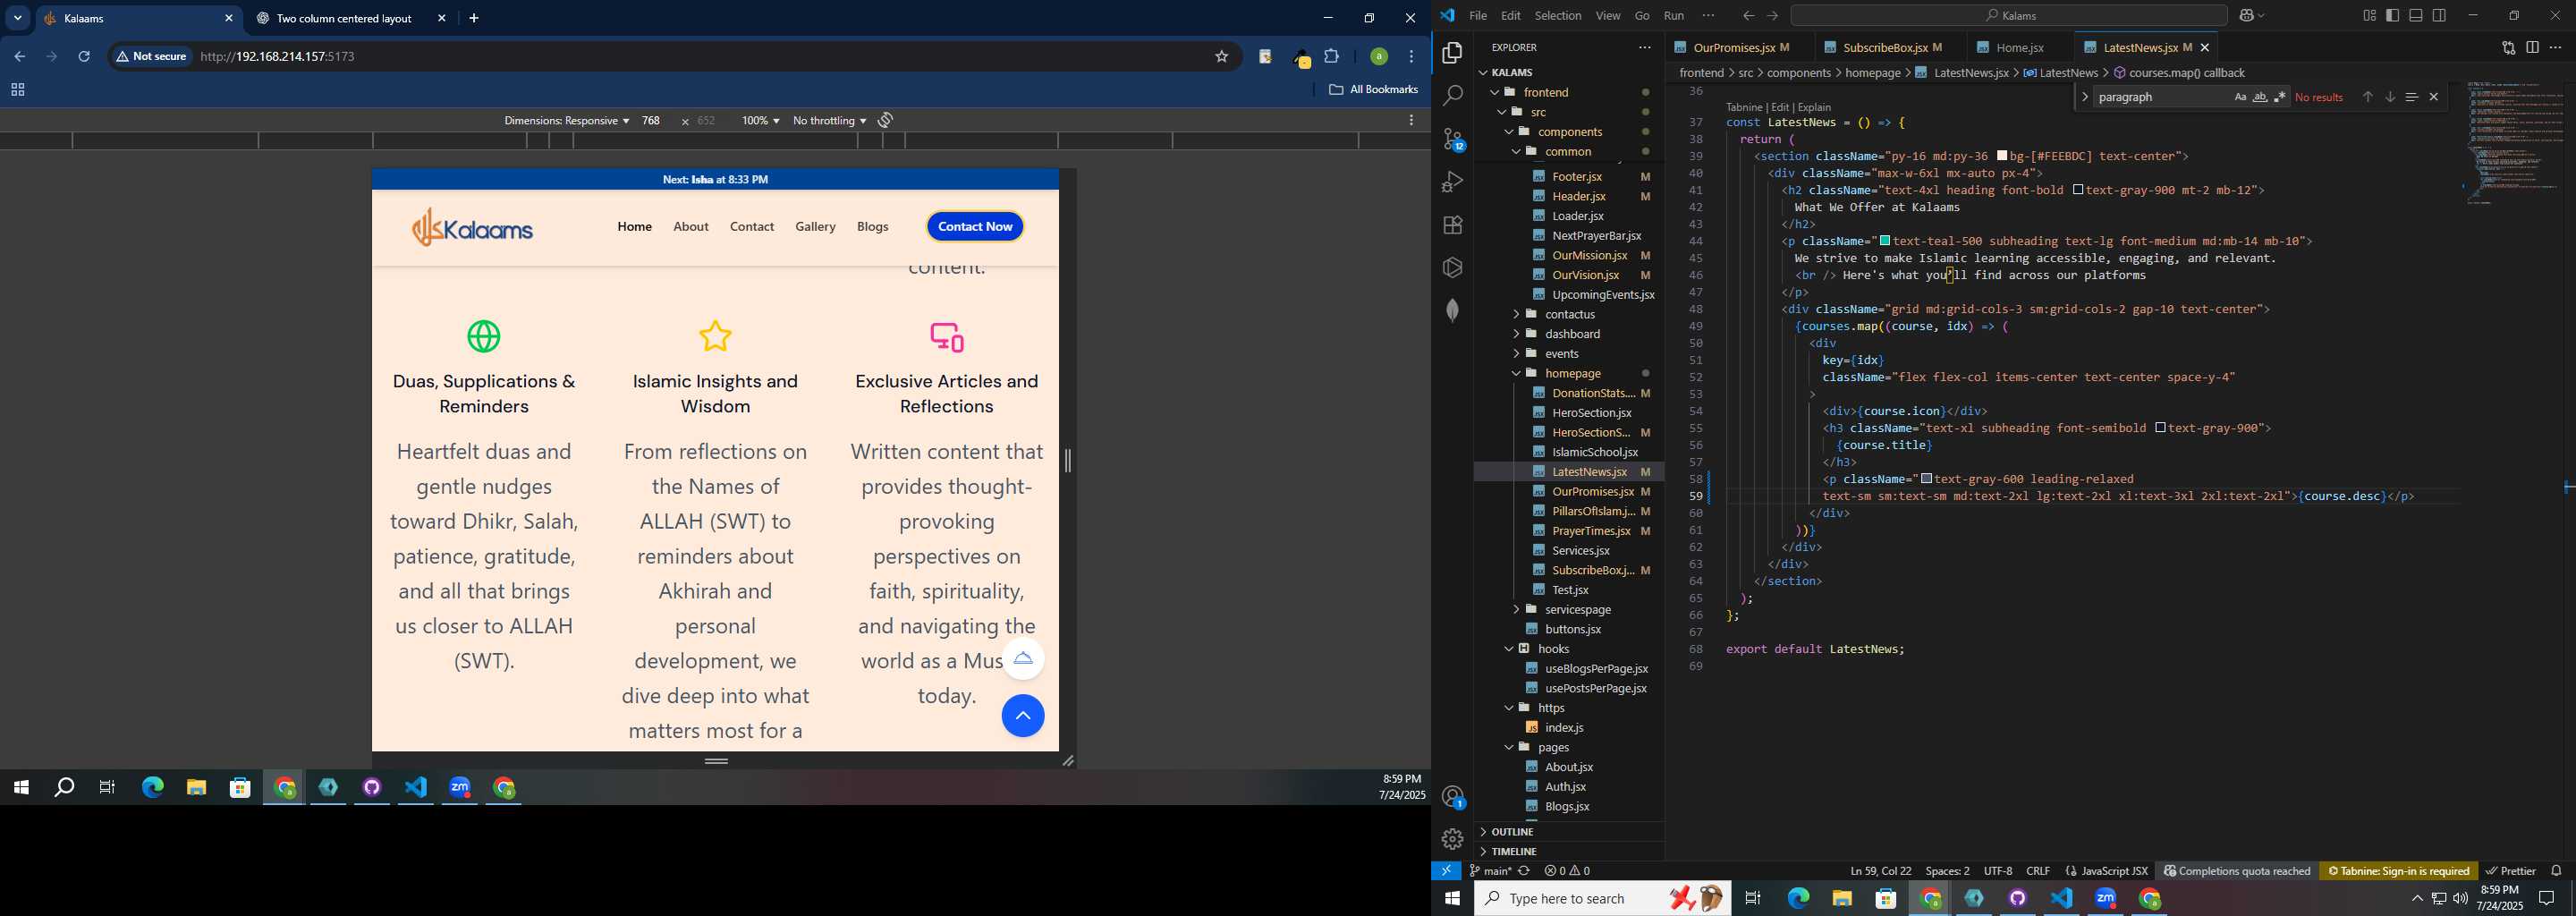Toggle the bottom panel layout icon
Viewport: 2576px width, 916px height.
pyautogui.click(x=2415, y=15)
